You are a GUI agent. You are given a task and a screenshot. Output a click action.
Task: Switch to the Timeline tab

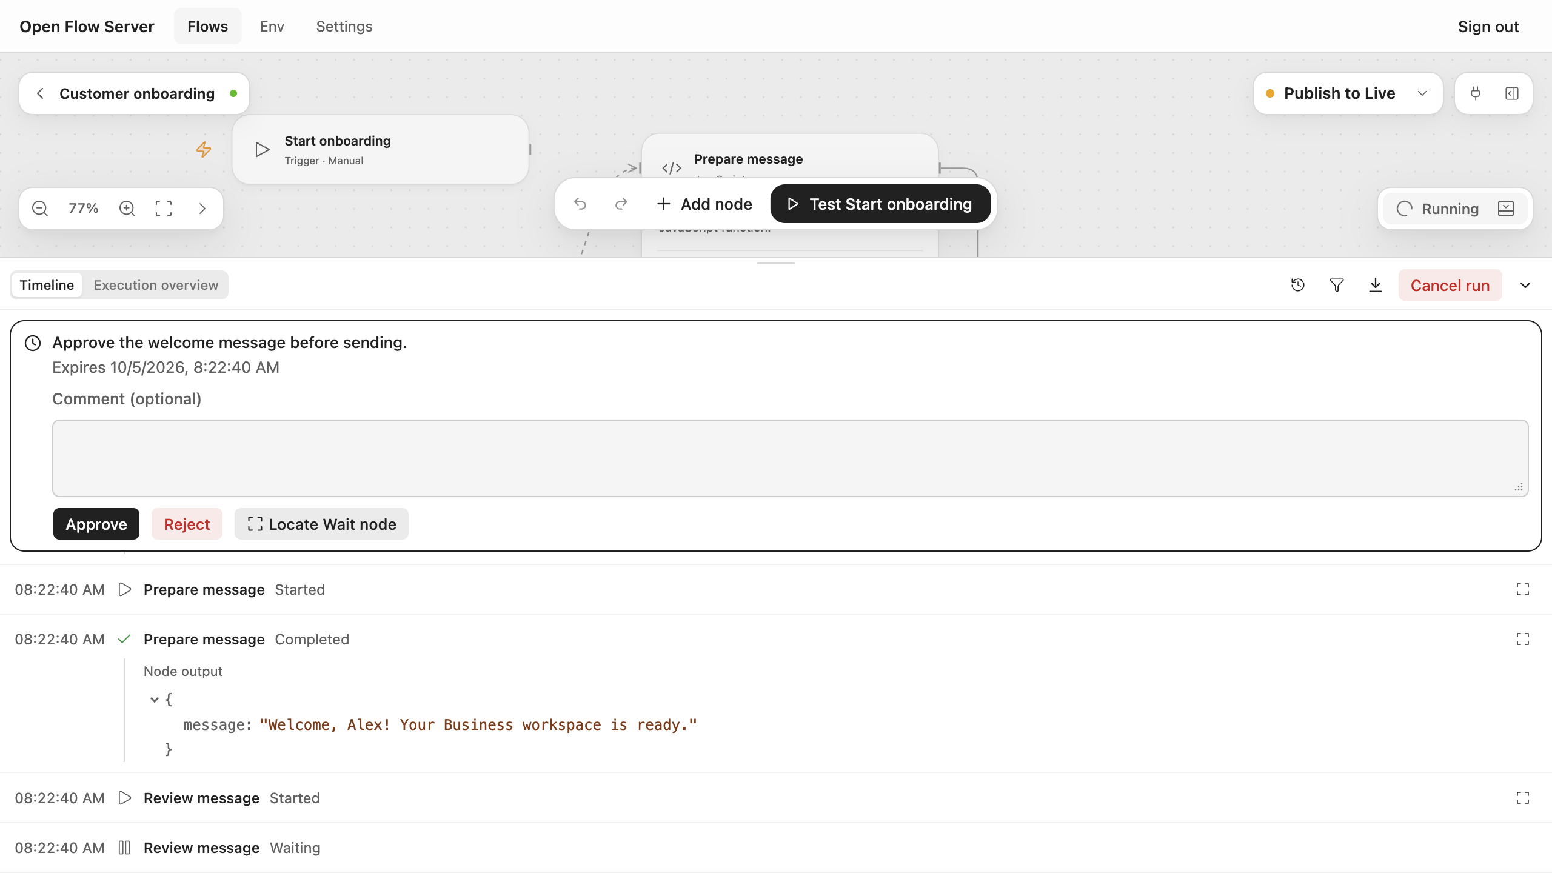(47, 285)
